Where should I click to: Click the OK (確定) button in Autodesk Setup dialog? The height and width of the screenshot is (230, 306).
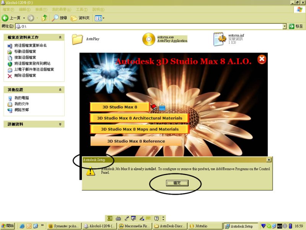(x=177, y=183)
